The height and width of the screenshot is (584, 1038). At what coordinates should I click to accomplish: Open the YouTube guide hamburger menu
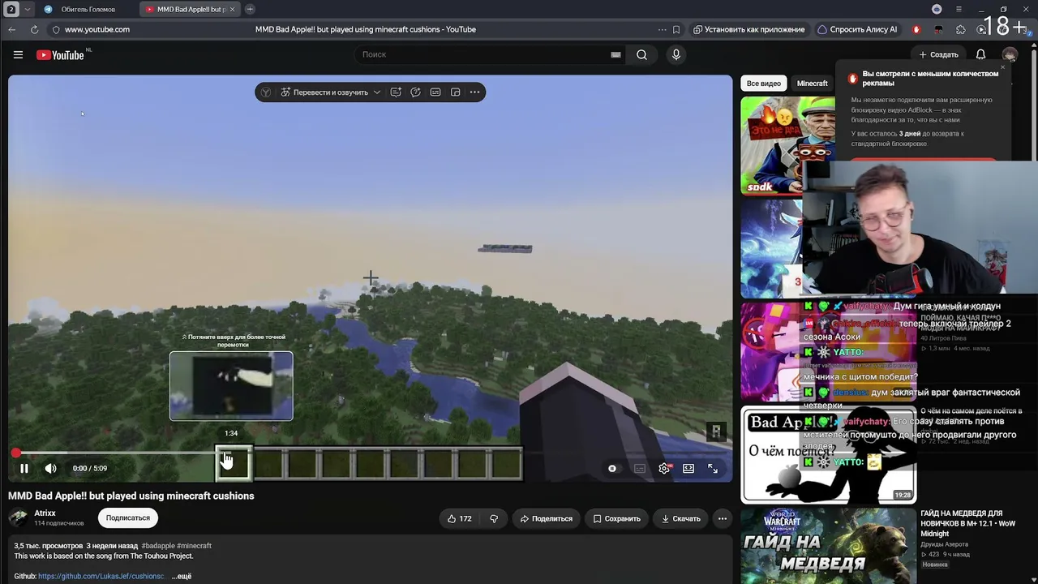click(x=18, y=54)
